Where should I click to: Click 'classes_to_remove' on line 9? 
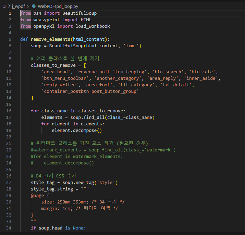[53, 65]
